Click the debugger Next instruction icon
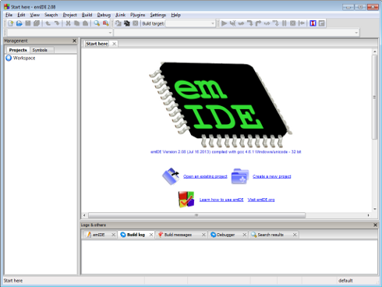382x287 pixels. coord(267,23)
